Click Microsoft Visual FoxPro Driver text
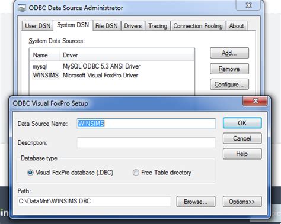 100,75
